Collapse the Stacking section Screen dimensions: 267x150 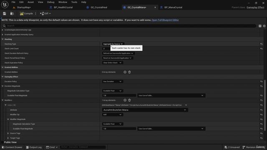click(3, 39)
